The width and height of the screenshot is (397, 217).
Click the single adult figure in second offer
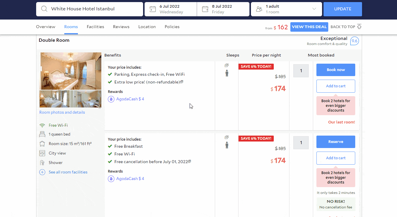(x=227, y=145)
